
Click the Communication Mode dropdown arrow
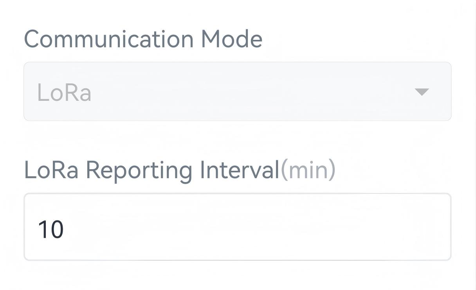422,92
